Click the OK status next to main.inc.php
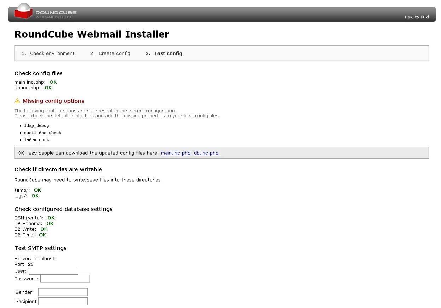The image size is (441, 308). pyautogui.click(x=53, y=82)
